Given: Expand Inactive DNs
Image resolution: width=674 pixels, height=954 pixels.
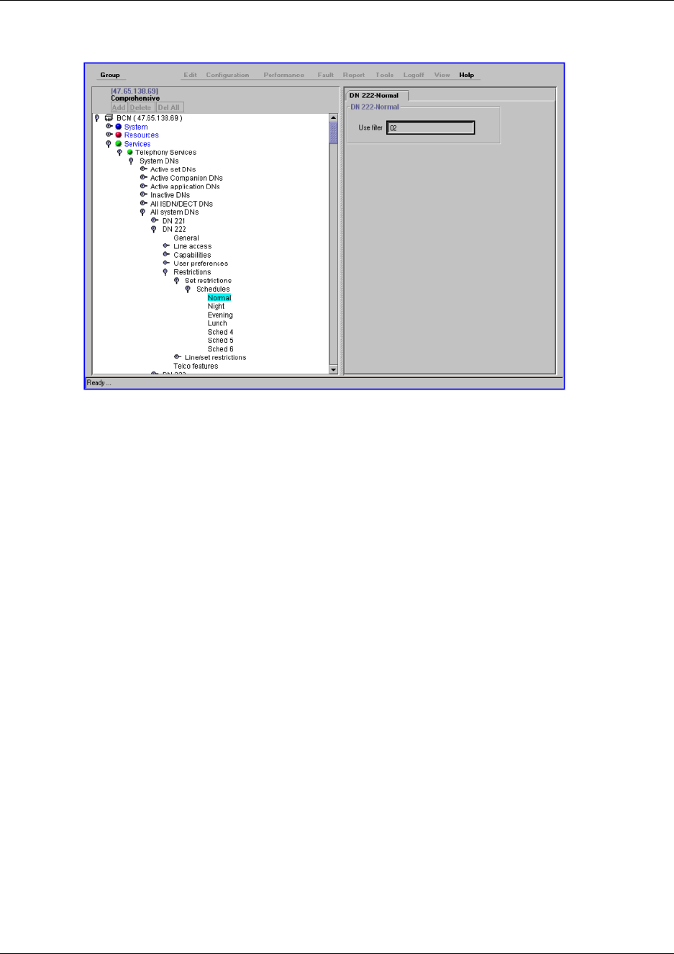Looking at the screenshot, I should pyautogui.click(x=144, y=195).
